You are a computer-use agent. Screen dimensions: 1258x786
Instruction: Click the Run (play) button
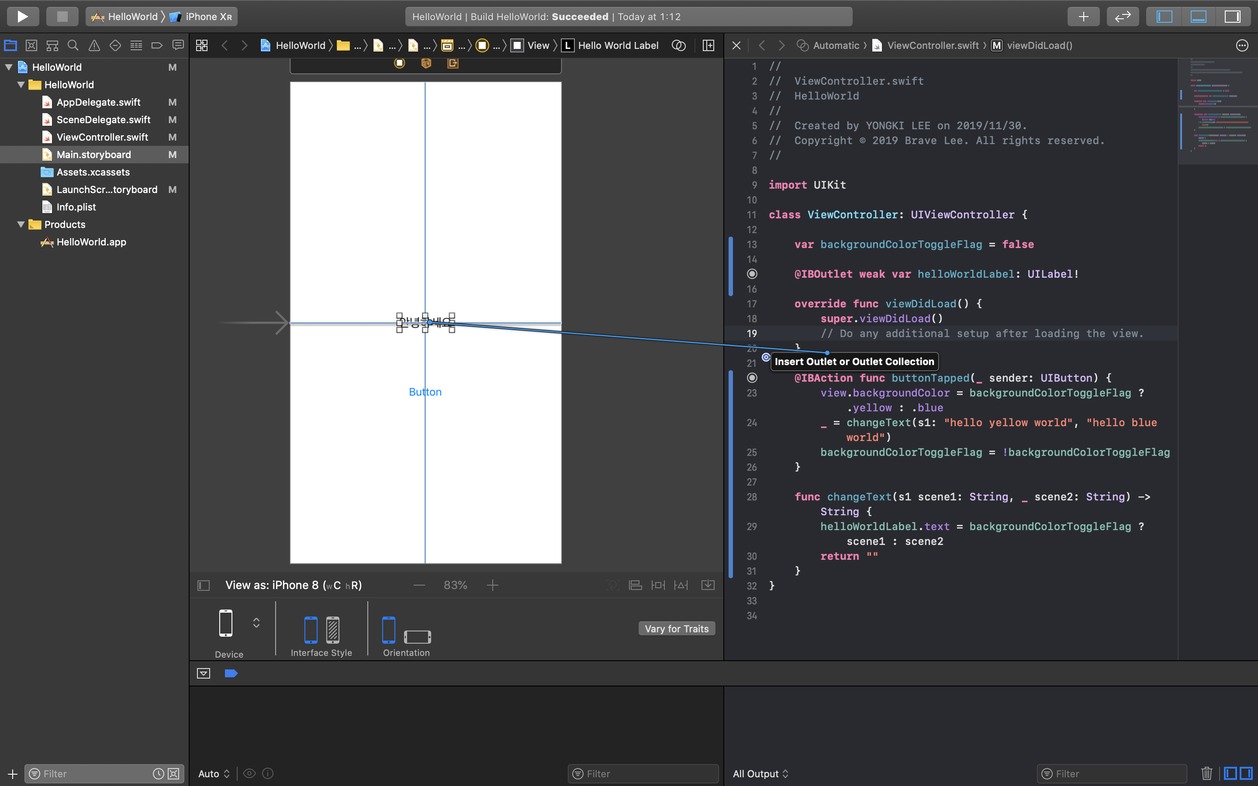(22, 16)
